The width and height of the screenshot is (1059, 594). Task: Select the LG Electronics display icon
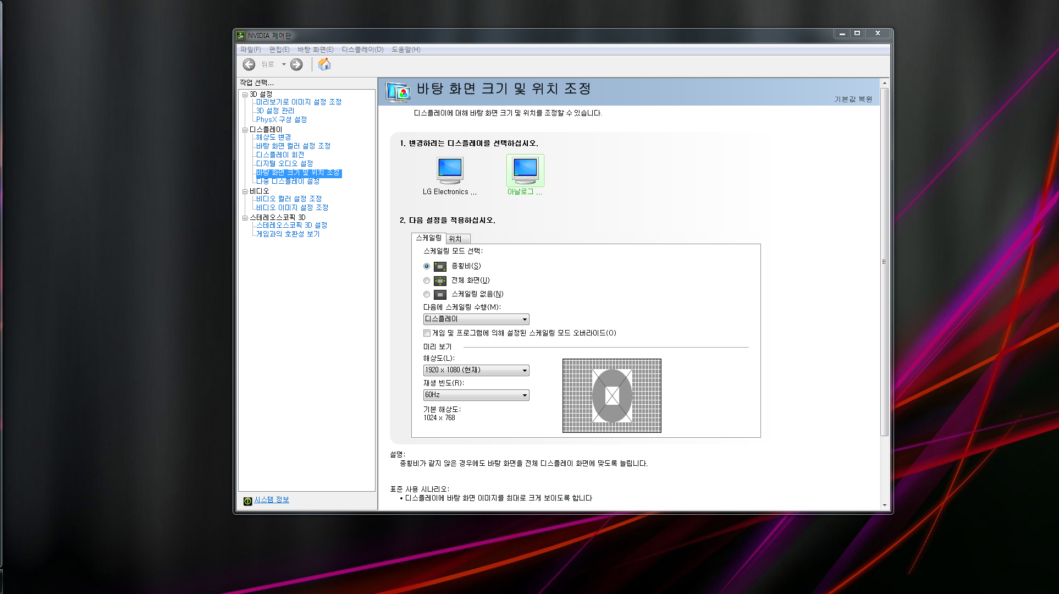450,170
